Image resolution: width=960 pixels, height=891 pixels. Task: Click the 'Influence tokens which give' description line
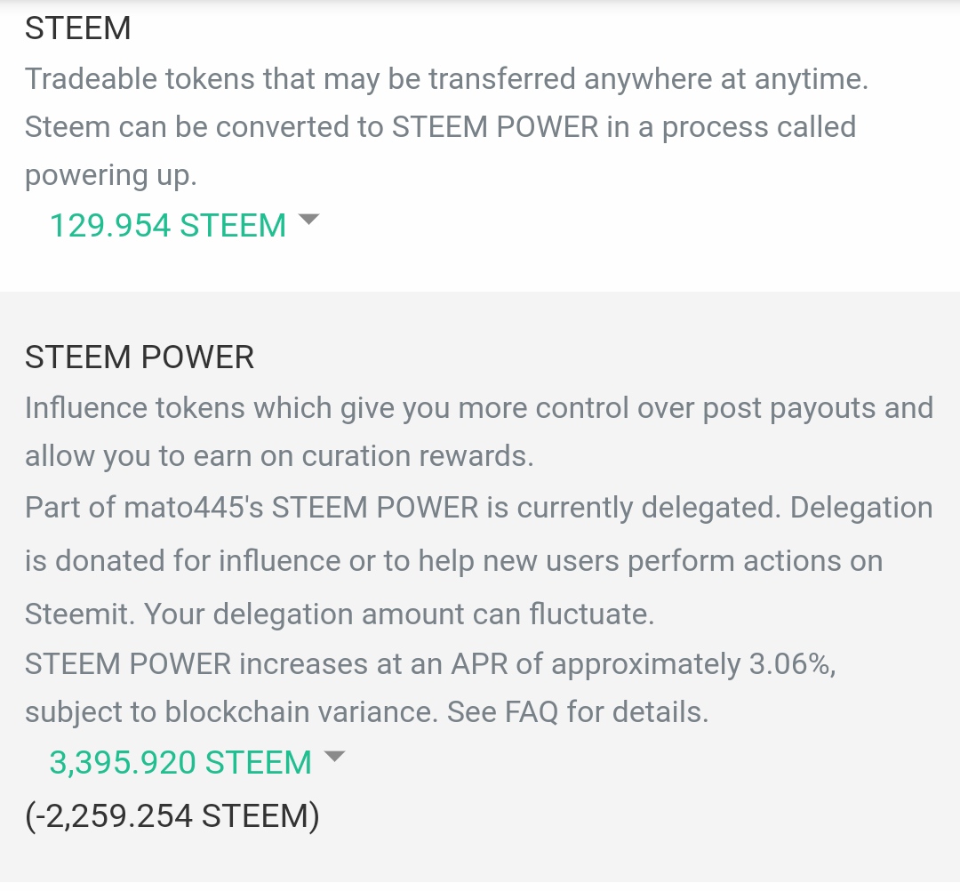(x=479, y=409)
